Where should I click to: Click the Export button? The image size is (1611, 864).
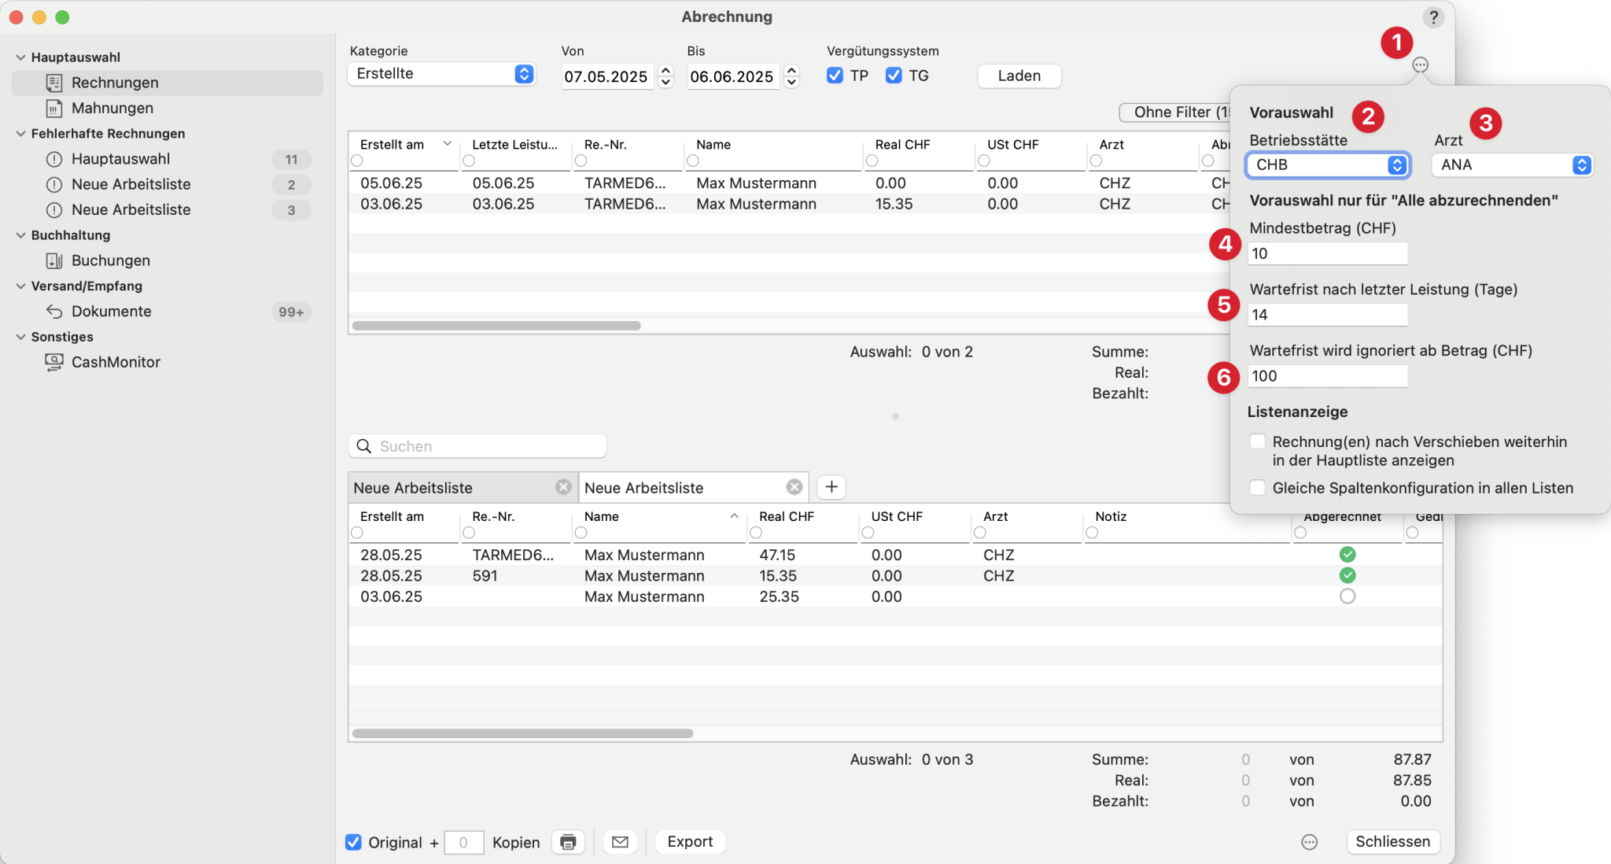(x=690, y=842)
